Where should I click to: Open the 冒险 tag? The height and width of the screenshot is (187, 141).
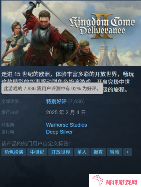click(115, 152)
